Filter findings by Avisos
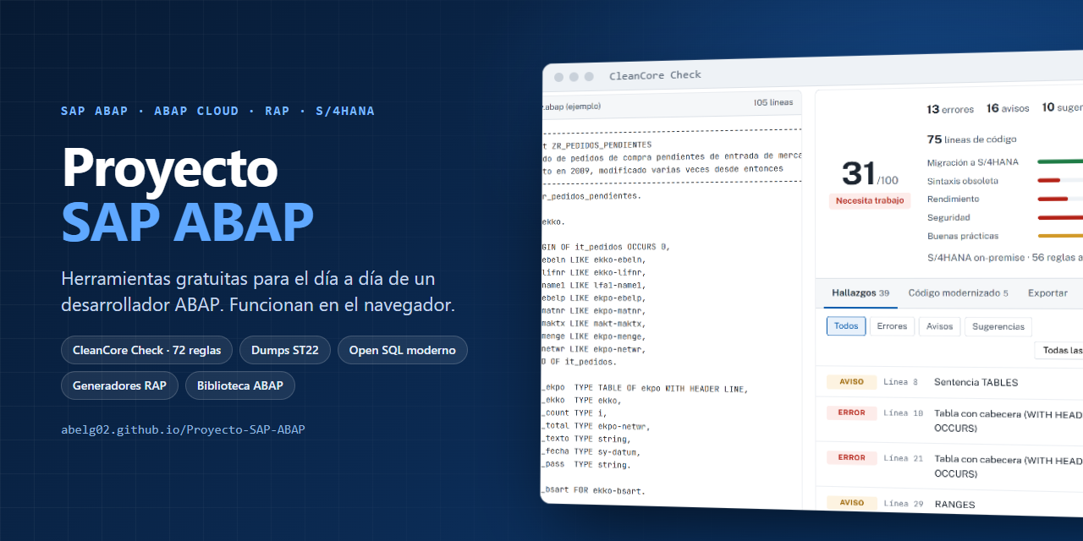The height and width of the screenshot is (541, 1083). [x=939, y=326]
